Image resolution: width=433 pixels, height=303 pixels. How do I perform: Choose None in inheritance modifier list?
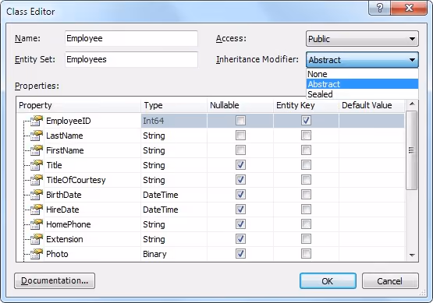coord(362,74)
